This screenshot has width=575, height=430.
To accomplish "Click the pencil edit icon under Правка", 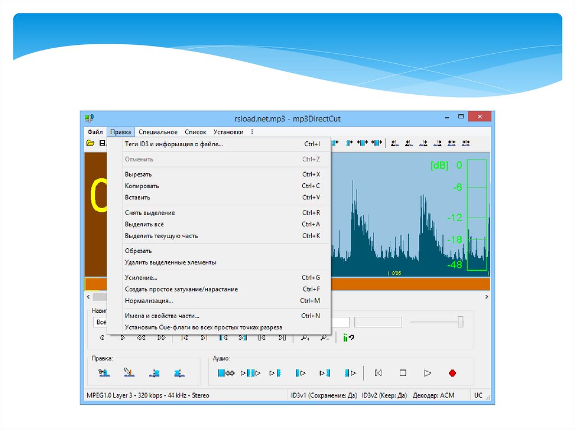I will pyautogui.click(x=129, y=372).
